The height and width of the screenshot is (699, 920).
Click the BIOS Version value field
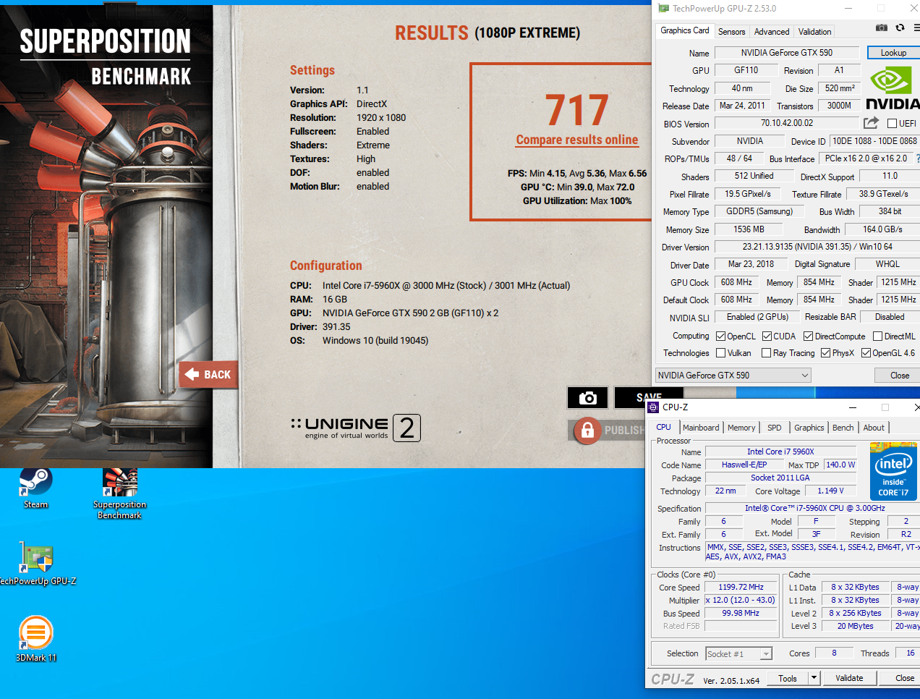coord(787,123)
